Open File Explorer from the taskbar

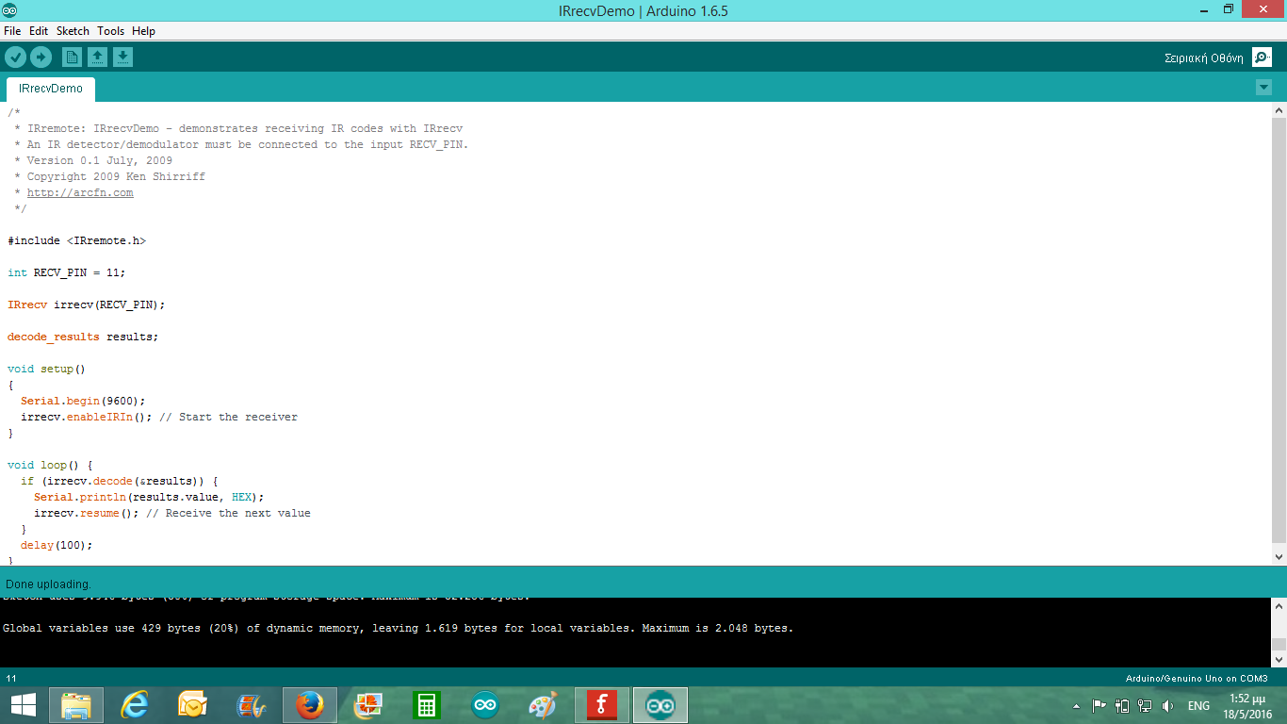point(76,705)
